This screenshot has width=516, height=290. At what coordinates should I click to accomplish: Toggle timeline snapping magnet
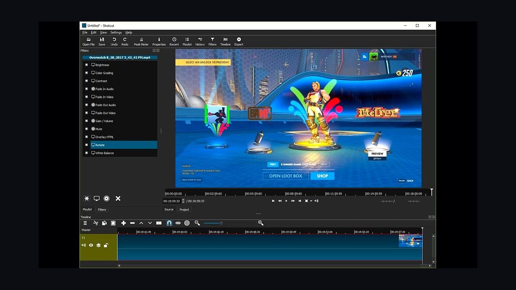click(169, 223)
